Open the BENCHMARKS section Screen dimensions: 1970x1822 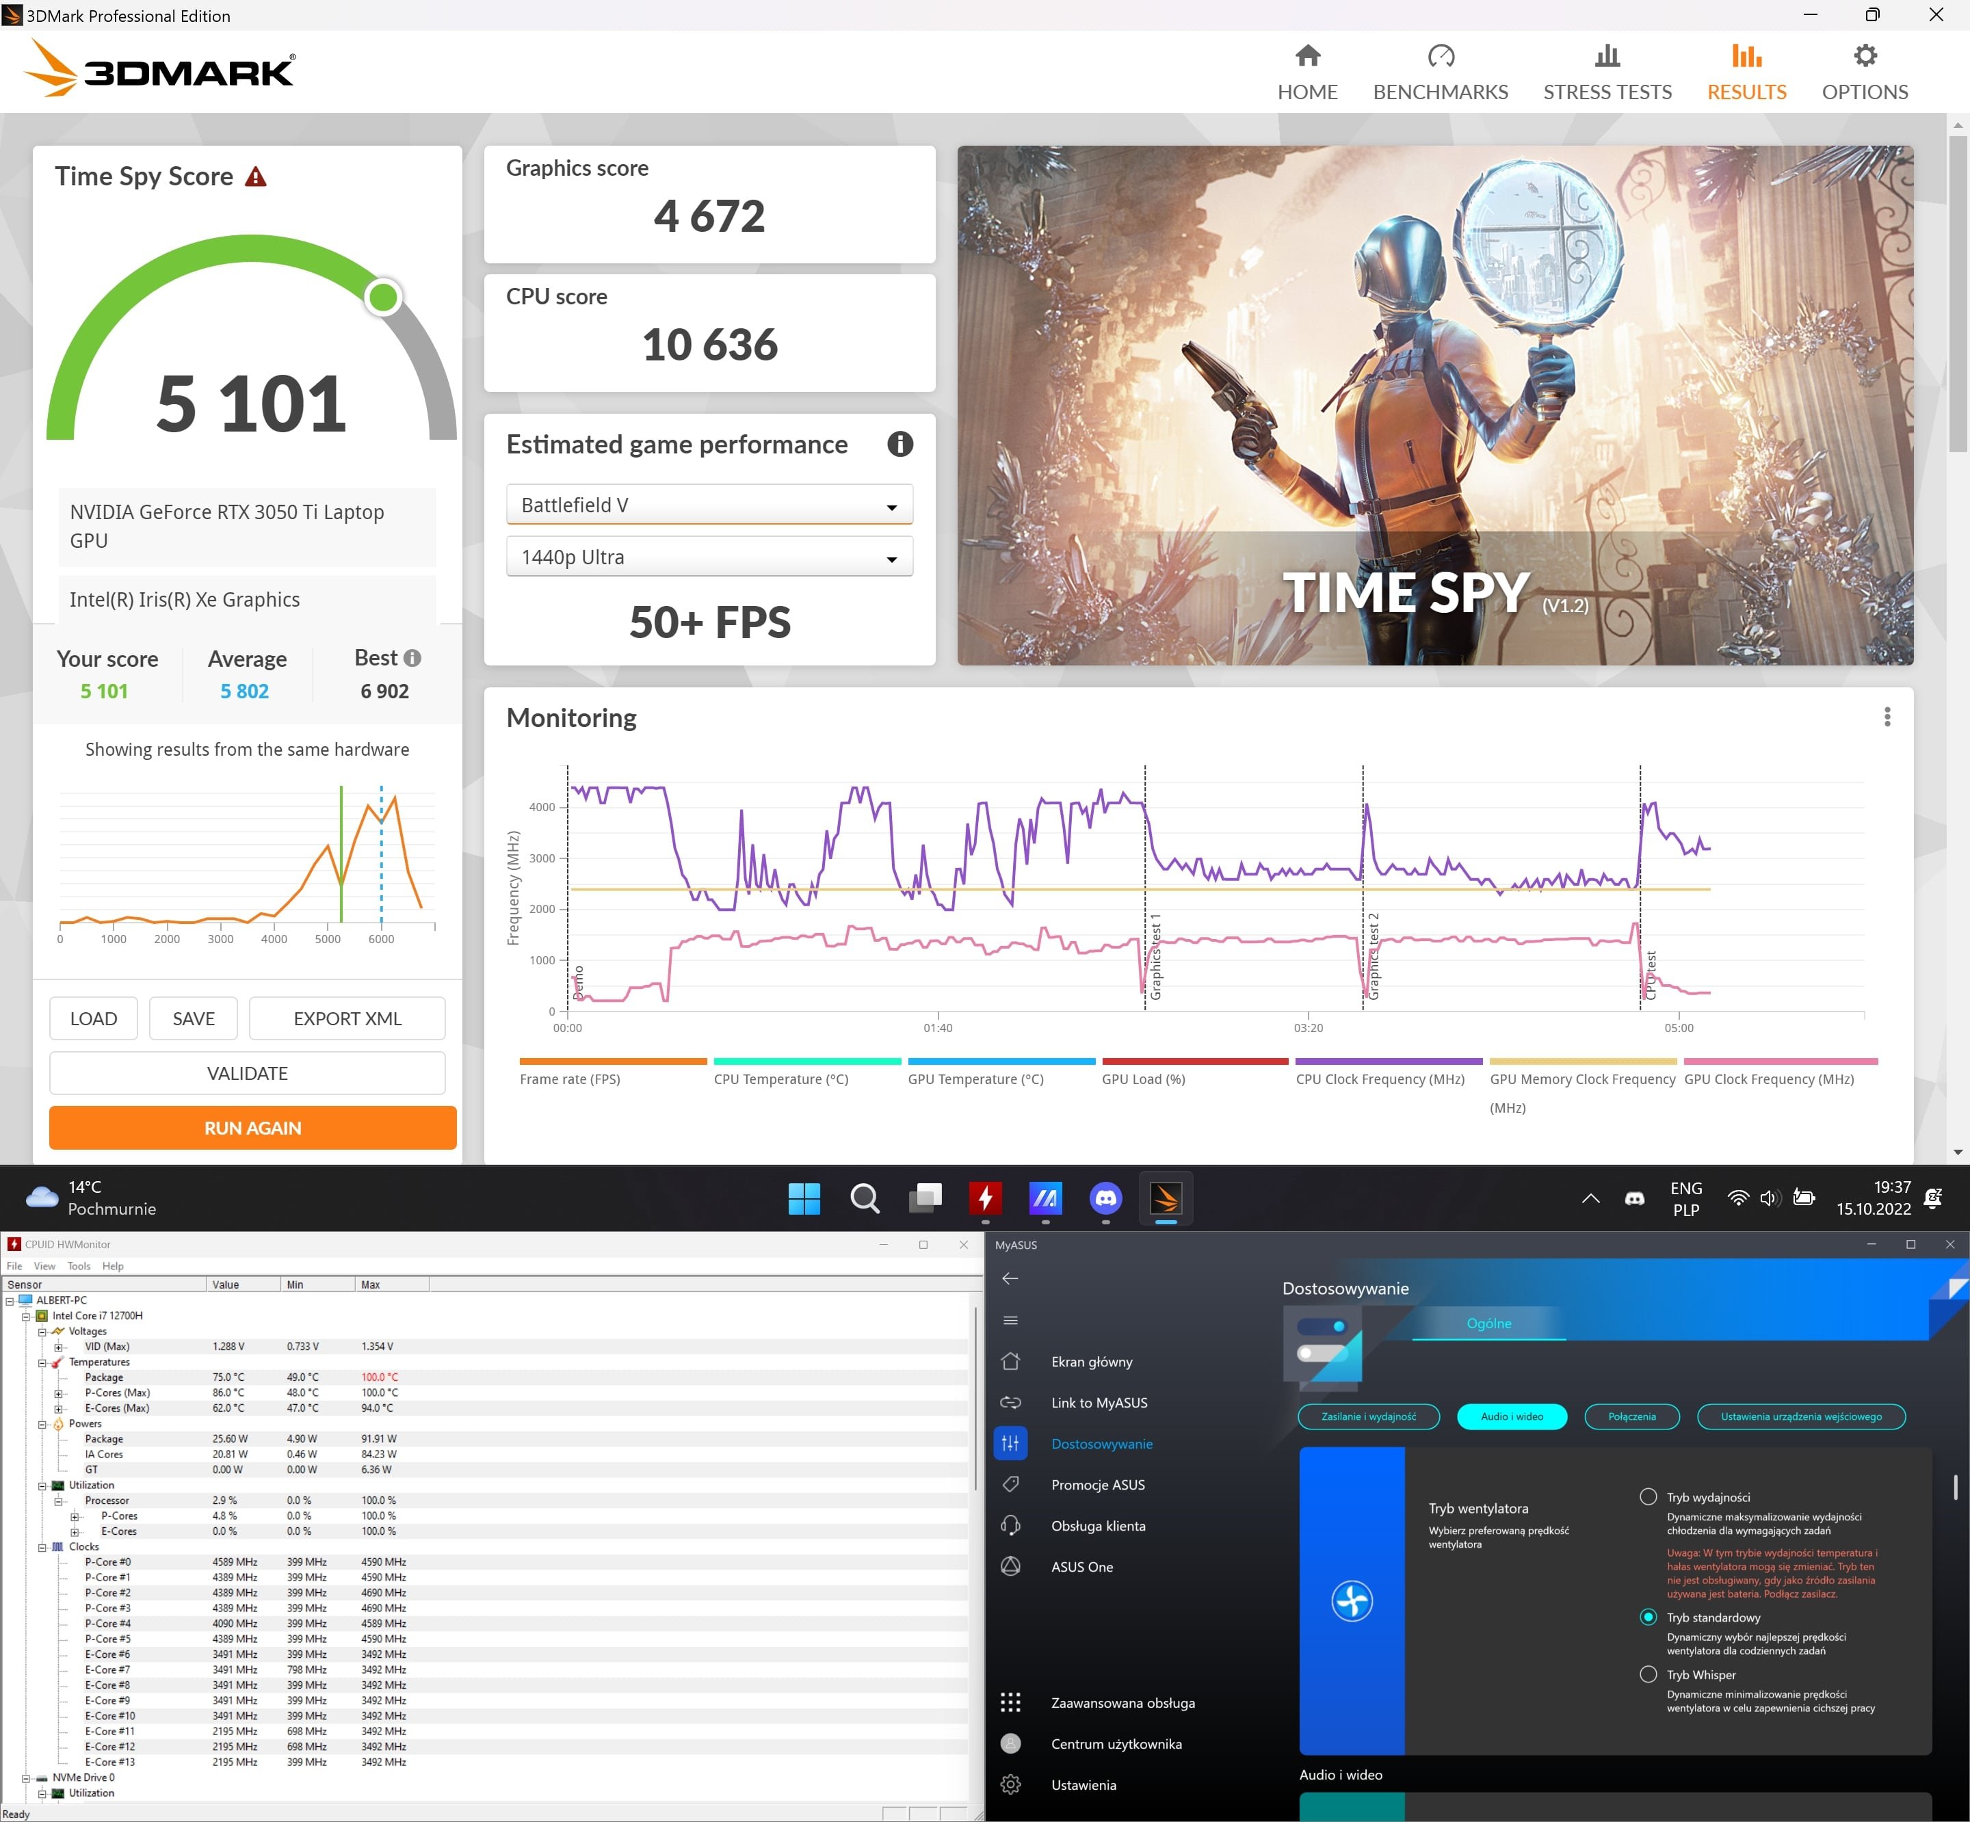tap(1440, 72)
